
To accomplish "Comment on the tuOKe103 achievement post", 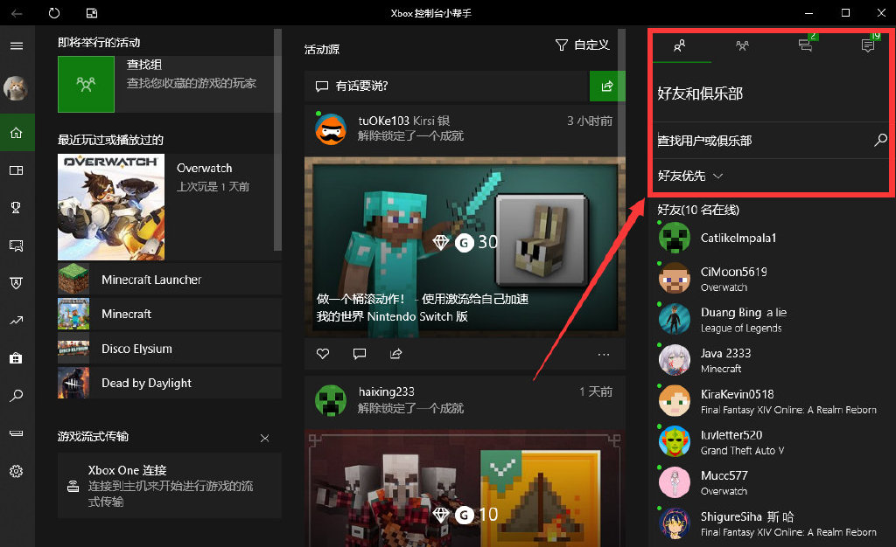I will click(x=360, y=354).
